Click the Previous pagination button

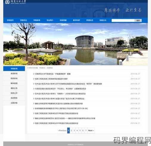[62, 131]
